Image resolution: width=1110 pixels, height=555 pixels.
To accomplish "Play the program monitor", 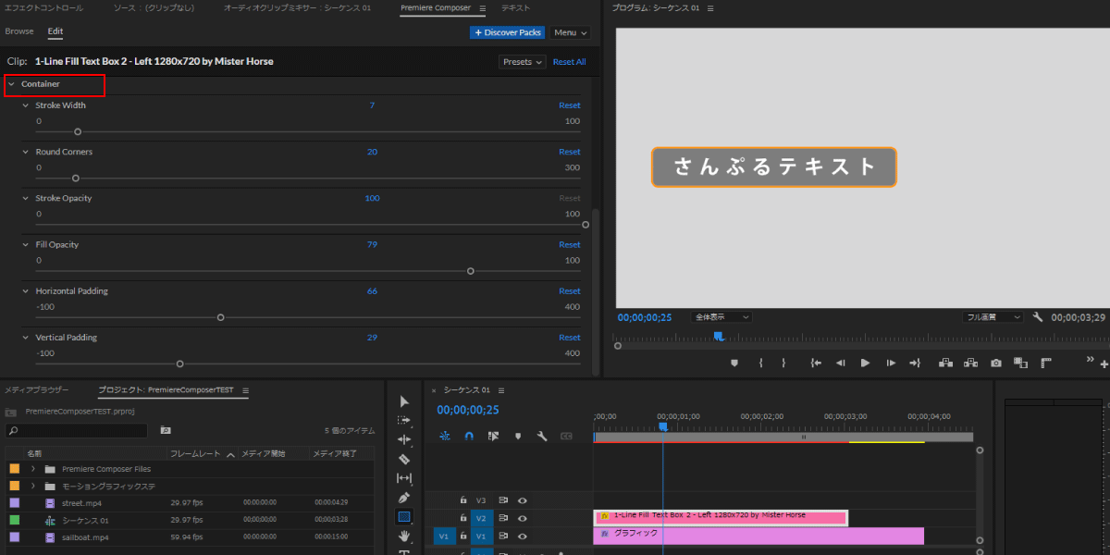I will (865, 364).
